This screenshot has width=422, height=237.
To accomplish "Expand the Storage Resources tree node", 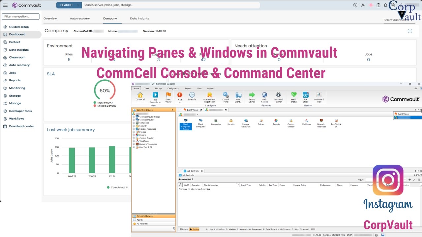I will [x=134, y=129].
